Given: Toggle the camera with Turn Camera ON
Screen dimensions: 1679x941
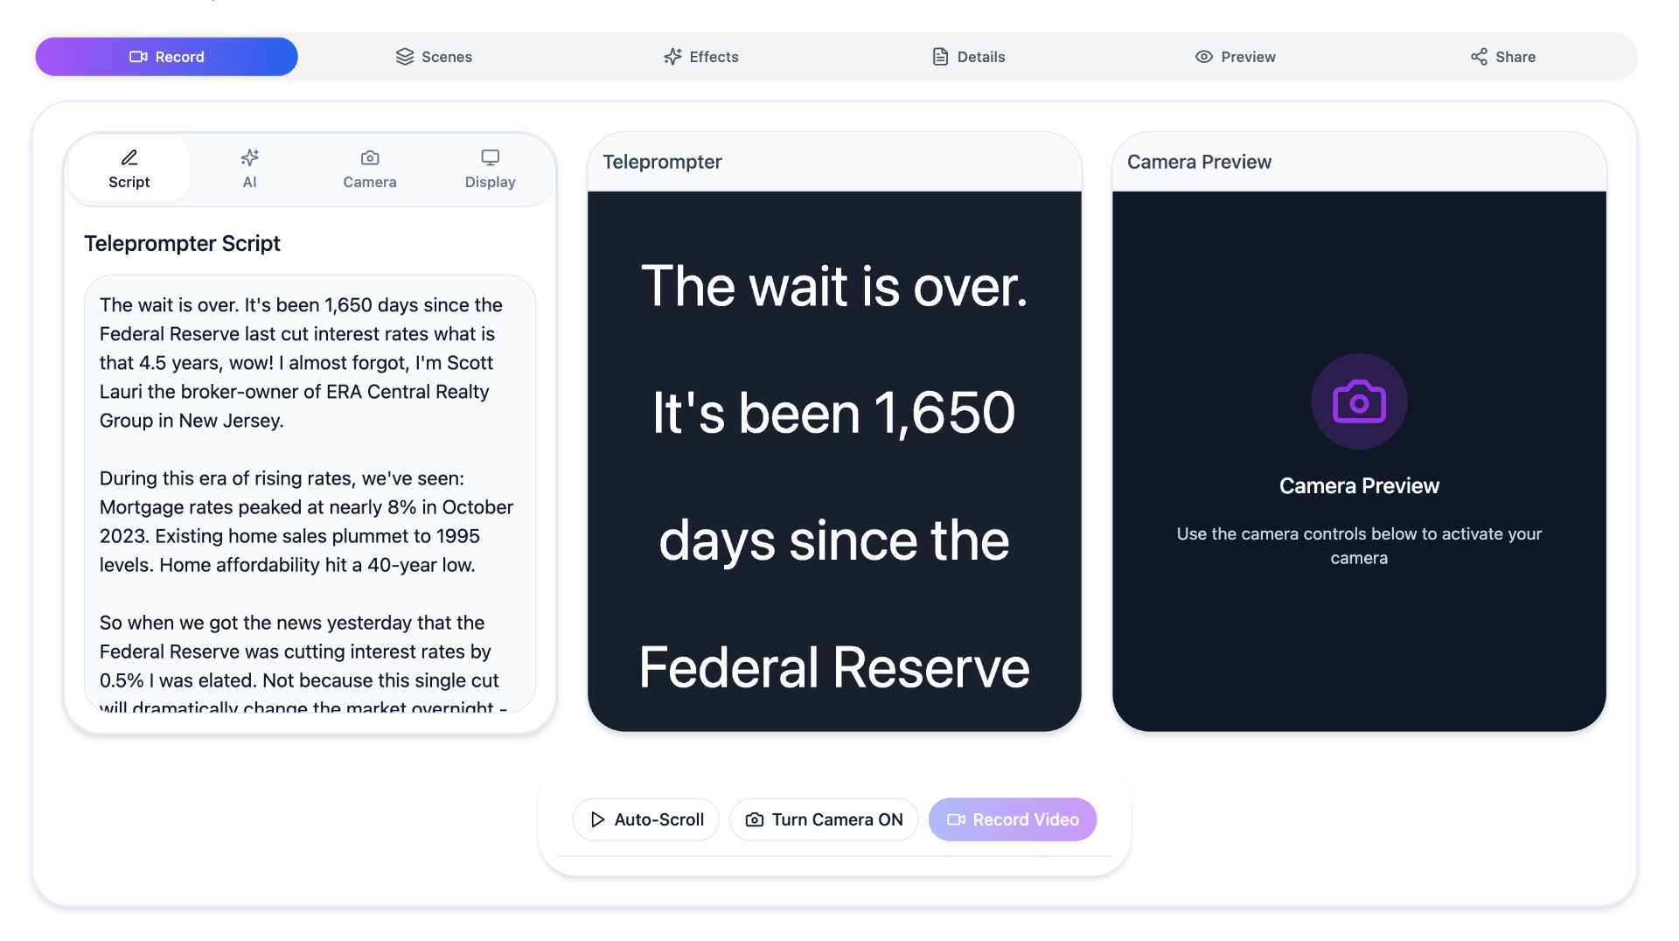Looking at the screenshot, I should (824, 819).
